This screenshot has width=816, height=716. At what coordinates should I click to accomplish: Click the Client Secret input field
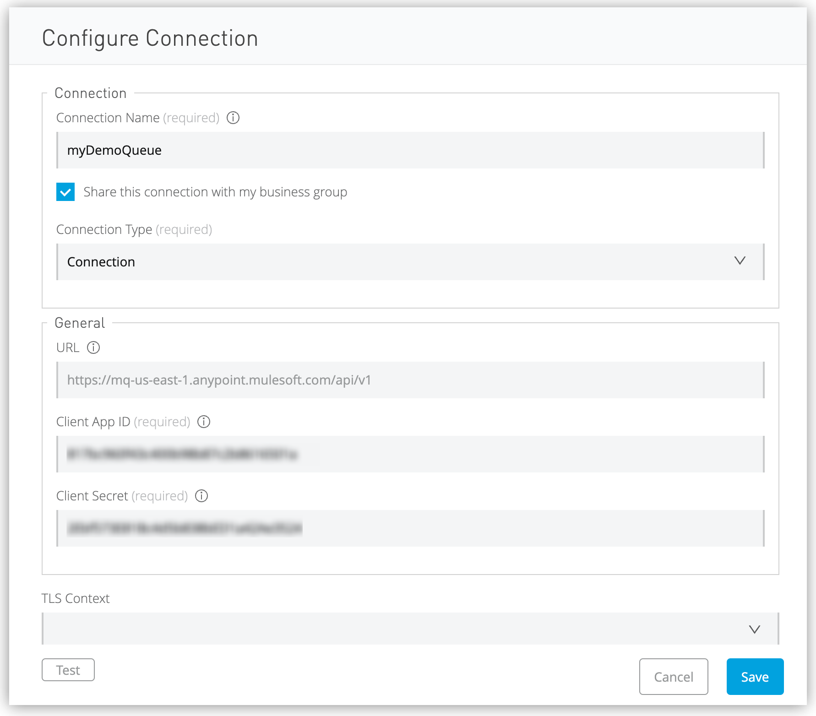click(x=410, y=529)
